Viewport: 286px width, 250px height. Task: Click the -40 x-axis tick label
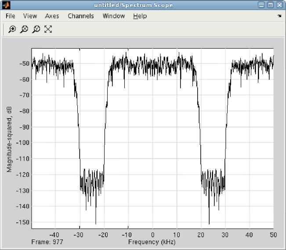(x=54, y=235)
